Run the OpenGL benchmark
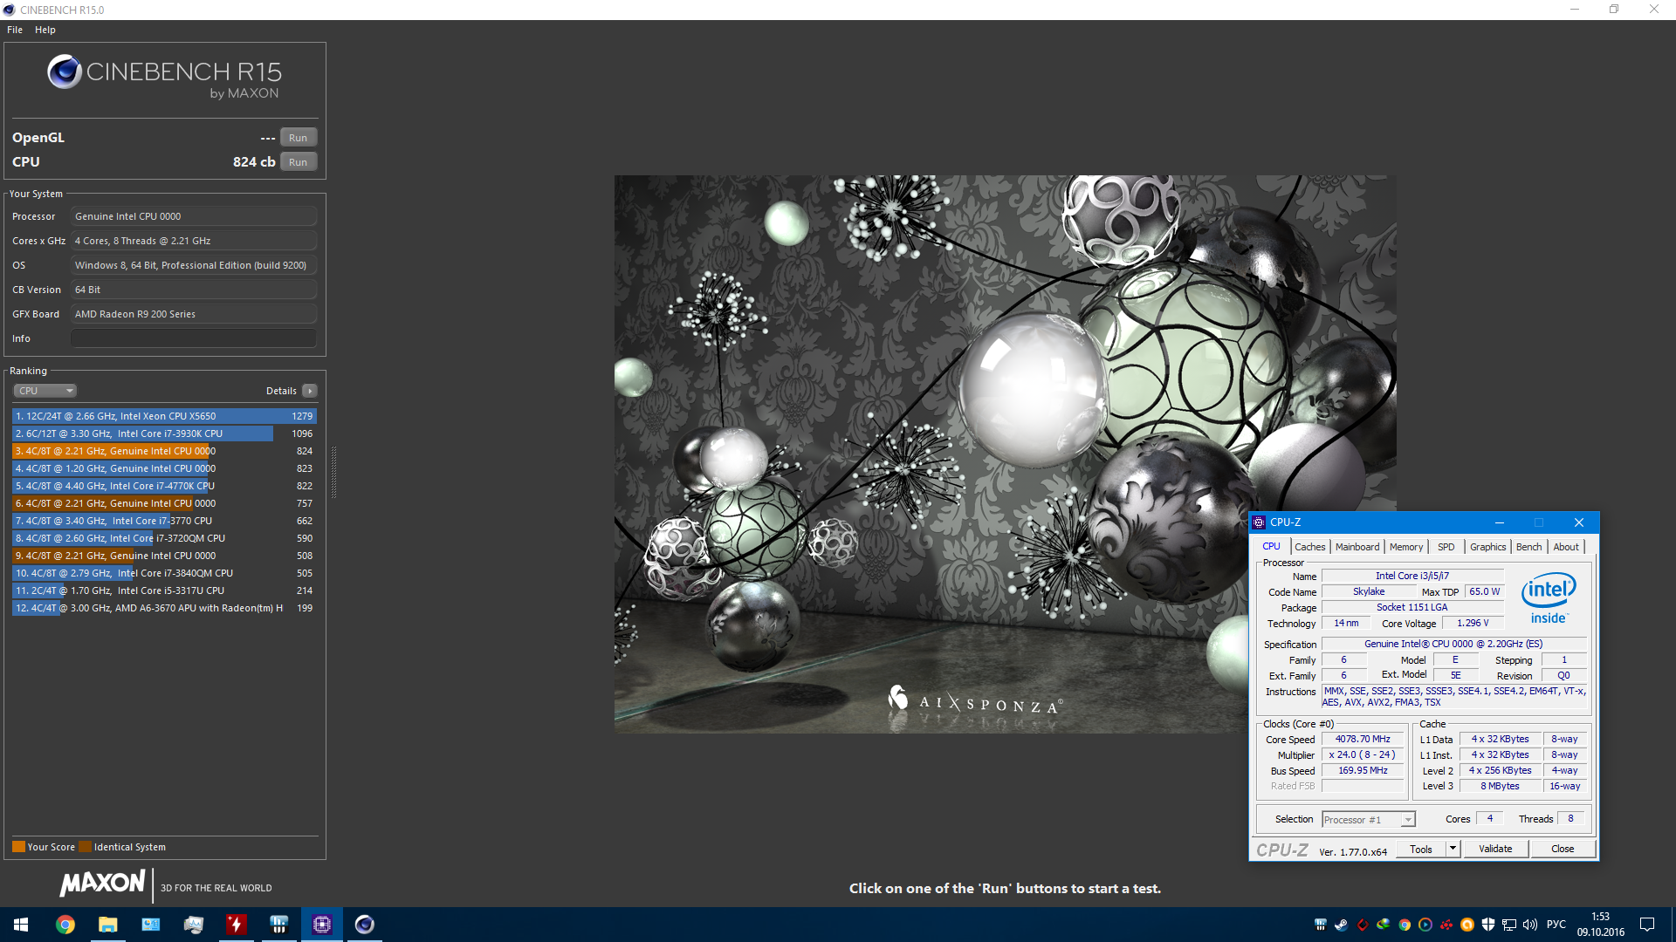This screenshot has height=942, width=1676. [x=298, y=138]
